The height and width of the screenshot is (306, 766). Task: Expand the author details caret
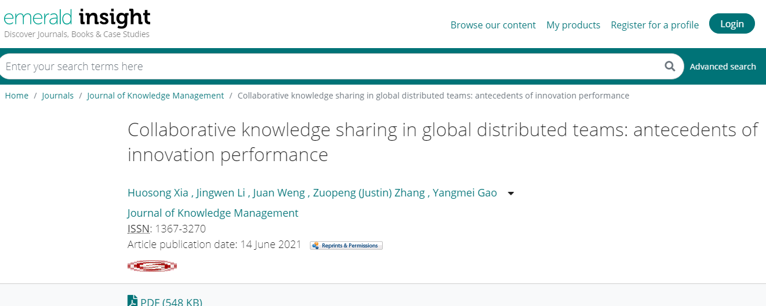tap(511, 194)
